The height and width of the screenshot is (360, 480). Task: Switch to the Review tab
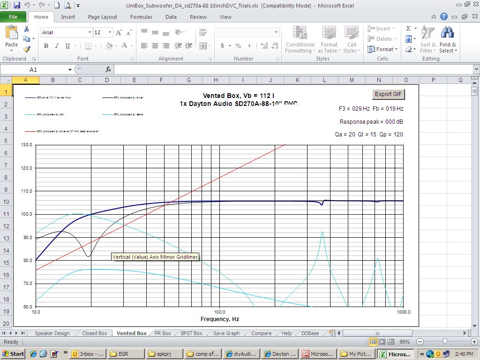pyautogui.click(x=198, y=17)
